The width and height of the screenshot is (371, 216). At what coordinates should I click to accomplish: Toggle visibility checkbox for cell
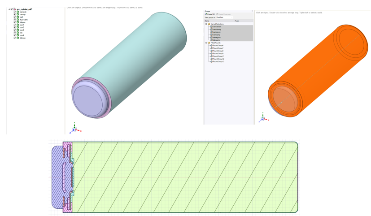click(15, 17)
